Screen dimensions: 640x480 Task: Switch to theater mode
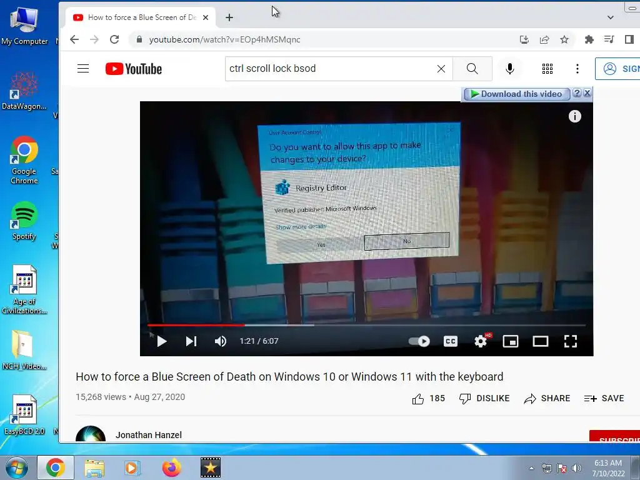[x=541, y=341]
